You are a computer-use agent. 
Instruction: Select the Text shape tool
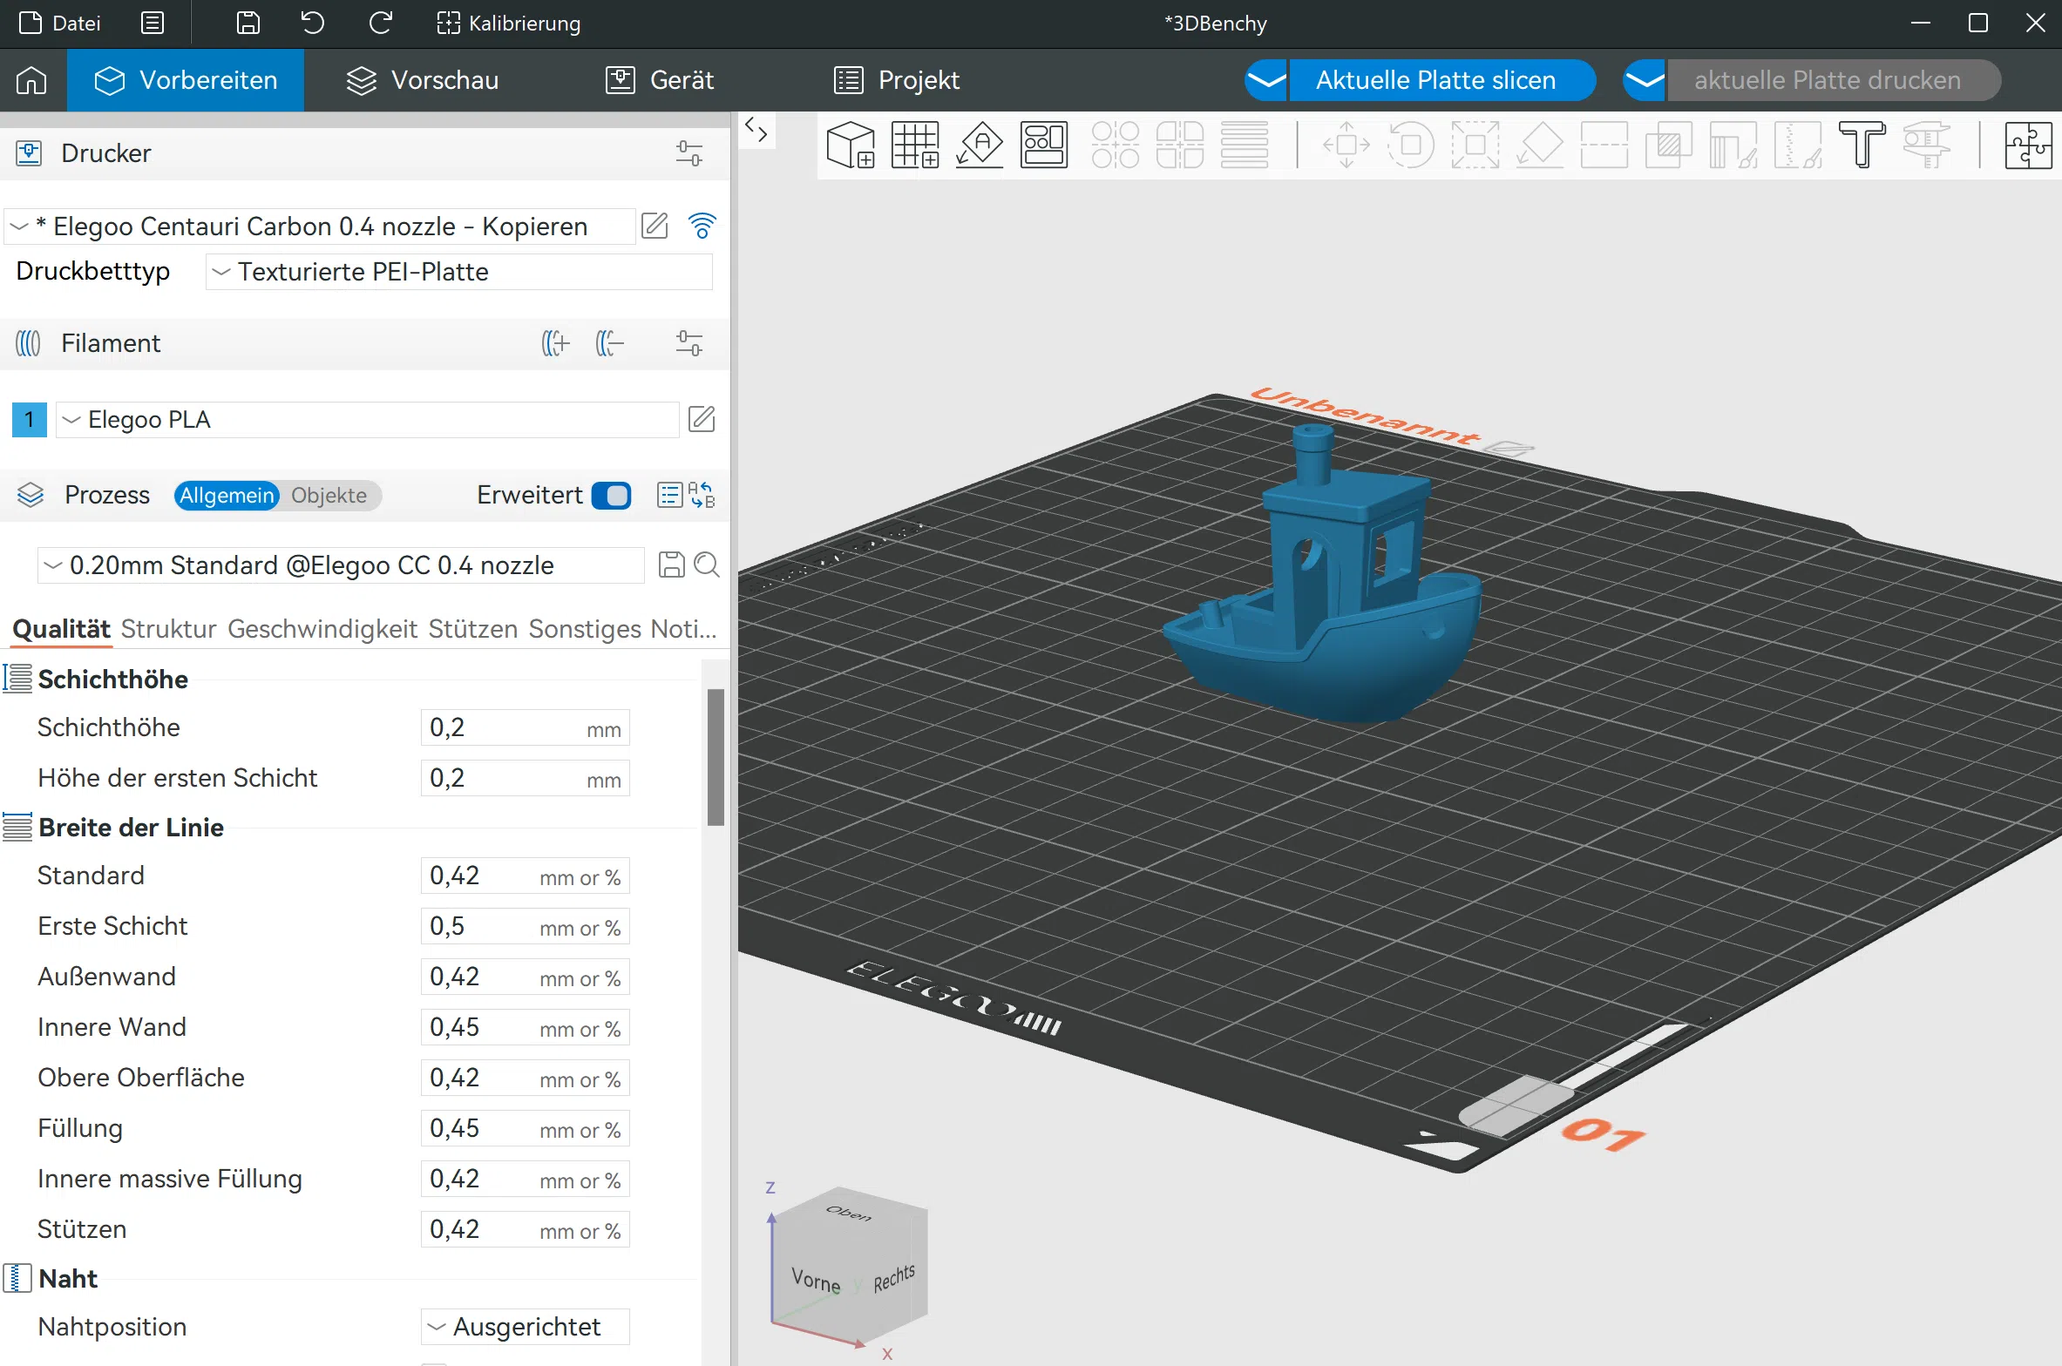tap(1862, 145)
